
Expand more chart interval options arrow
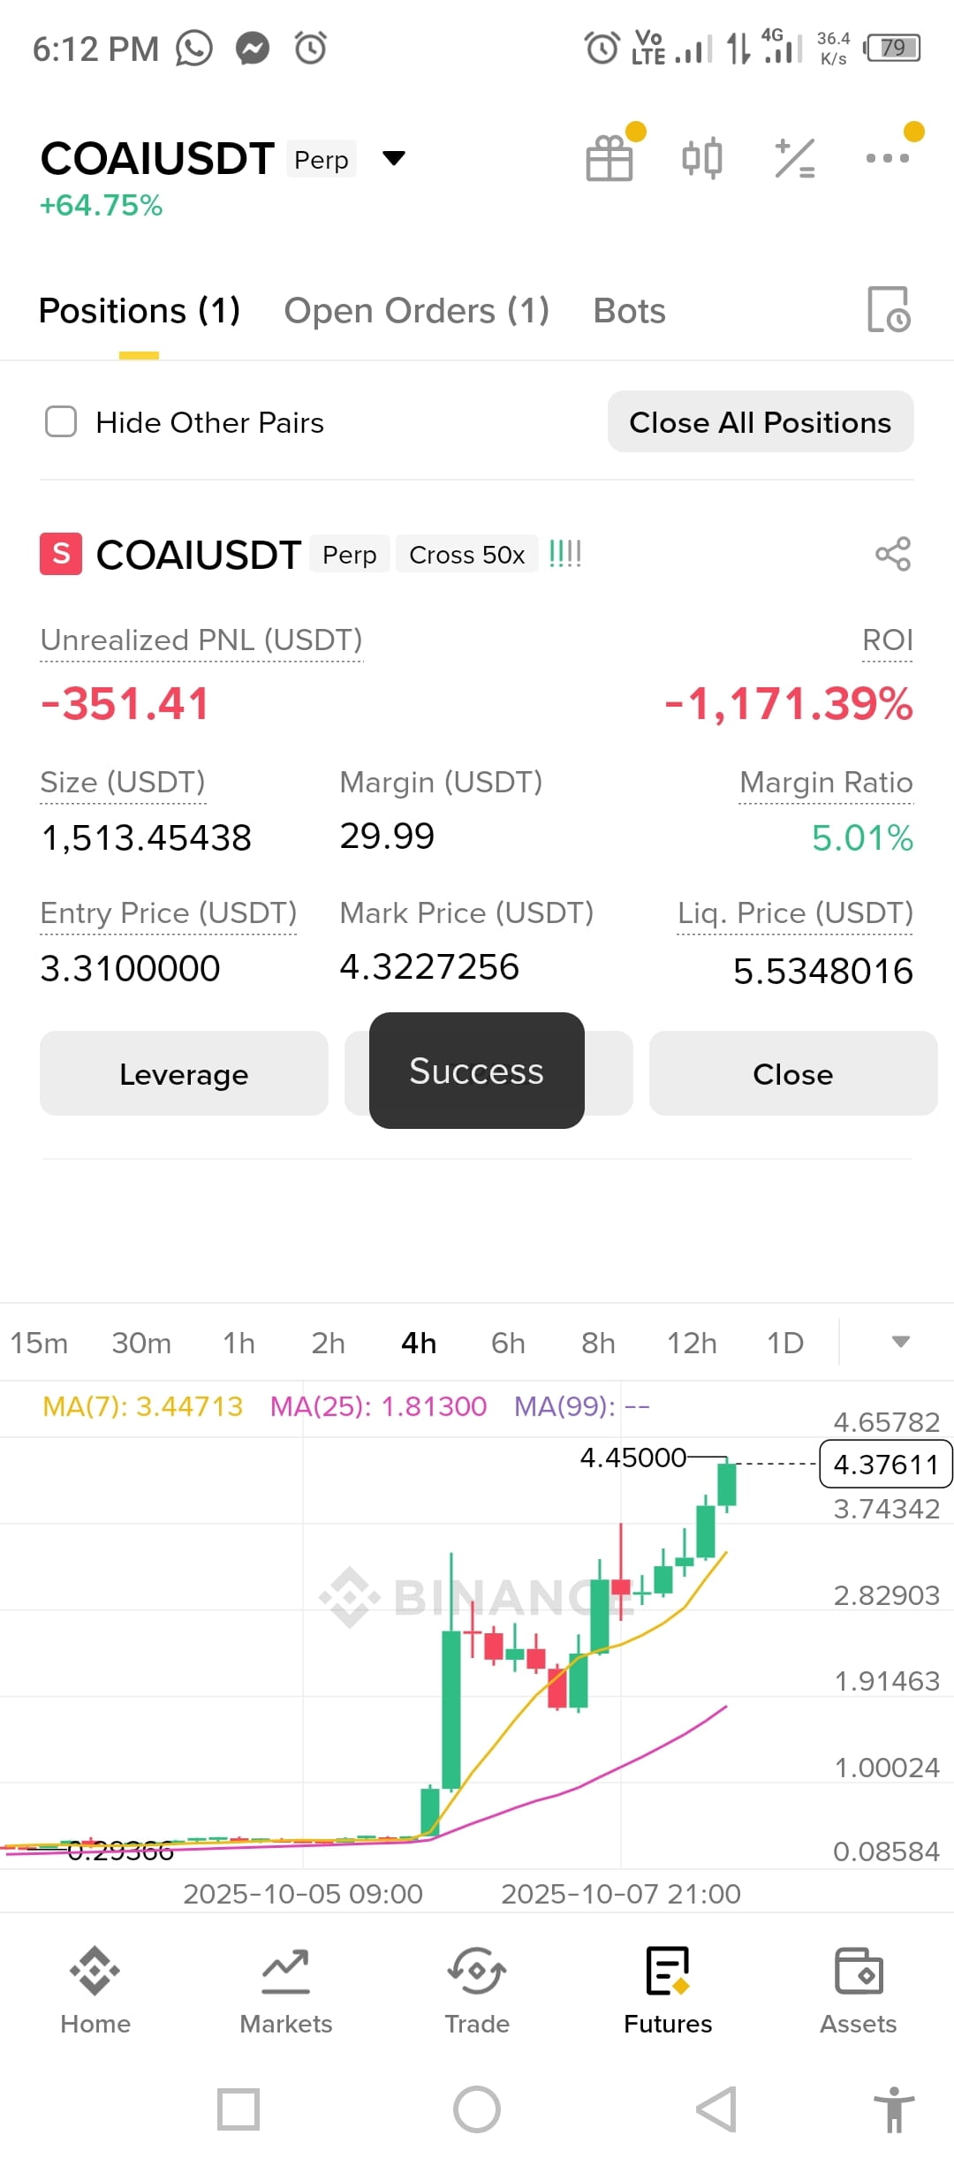(x=900, y=1342)
